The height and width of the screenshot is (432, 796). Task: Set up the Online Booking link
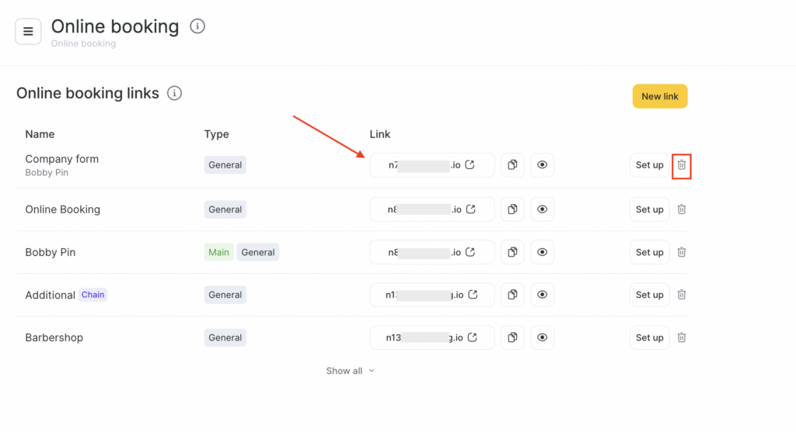pyautogui.click(x=649, y=209)
